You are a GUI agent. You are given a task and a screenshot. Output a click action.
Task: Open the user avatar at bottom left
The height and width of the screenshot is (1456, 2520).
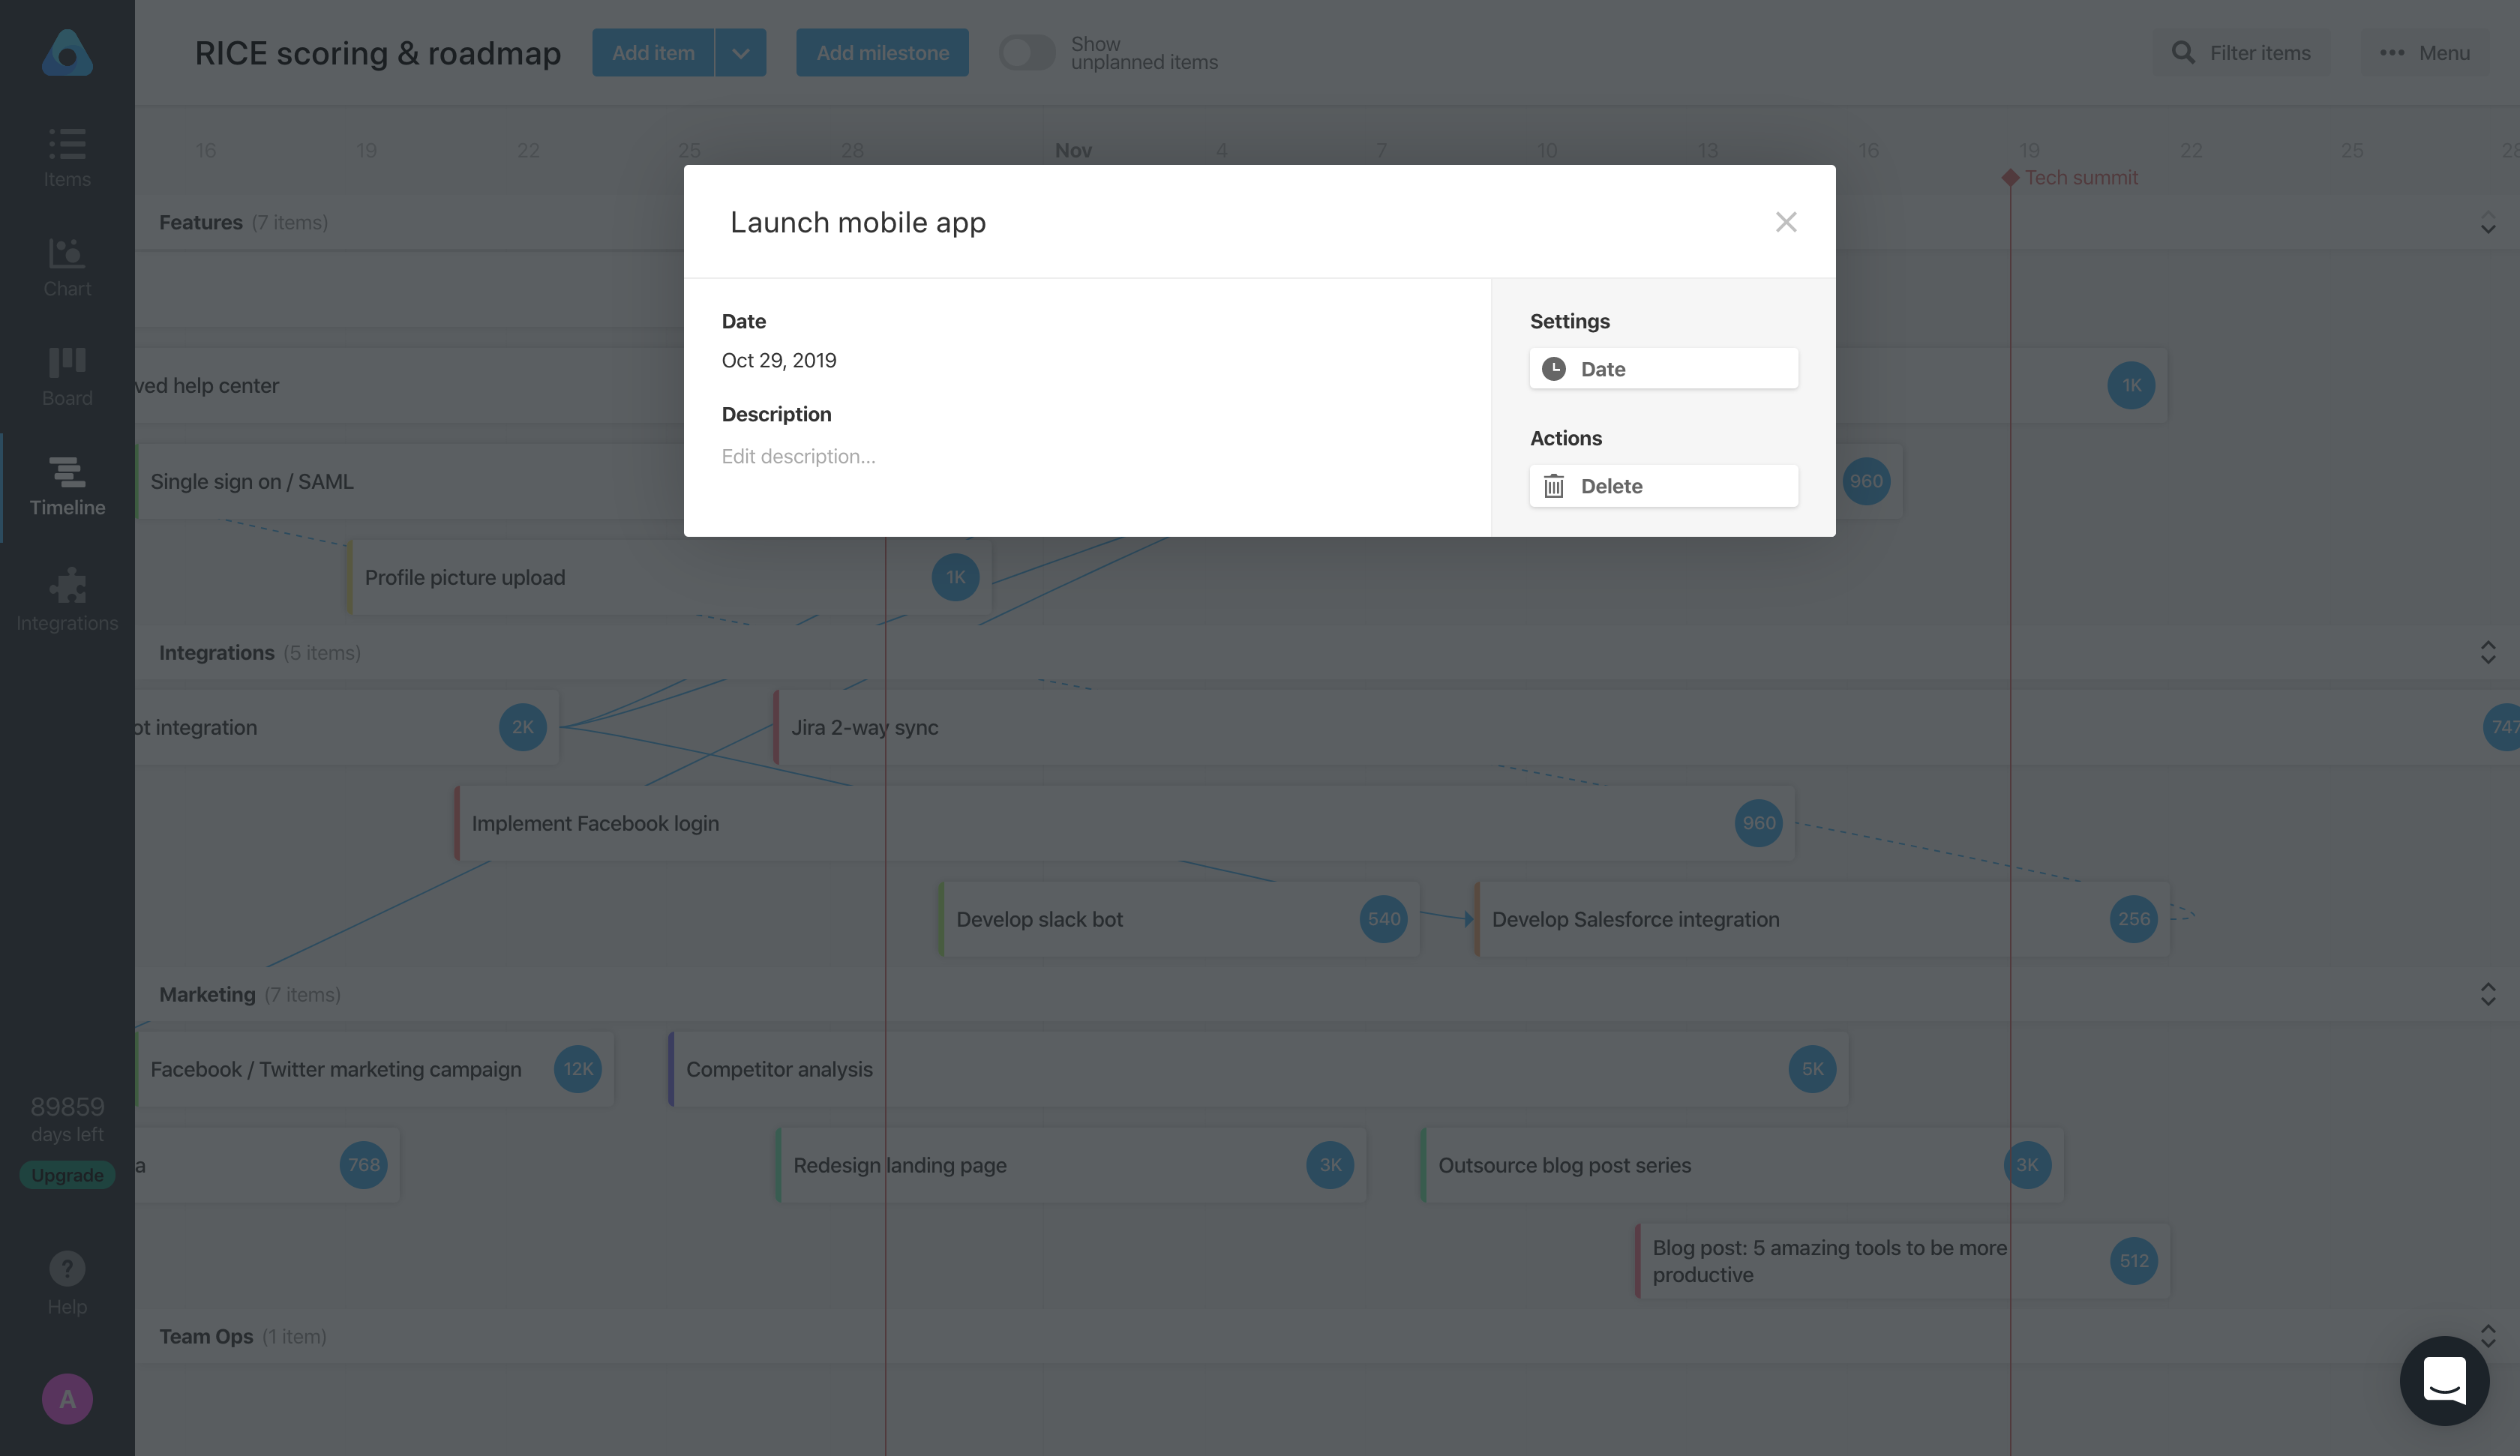[66, 1399]
